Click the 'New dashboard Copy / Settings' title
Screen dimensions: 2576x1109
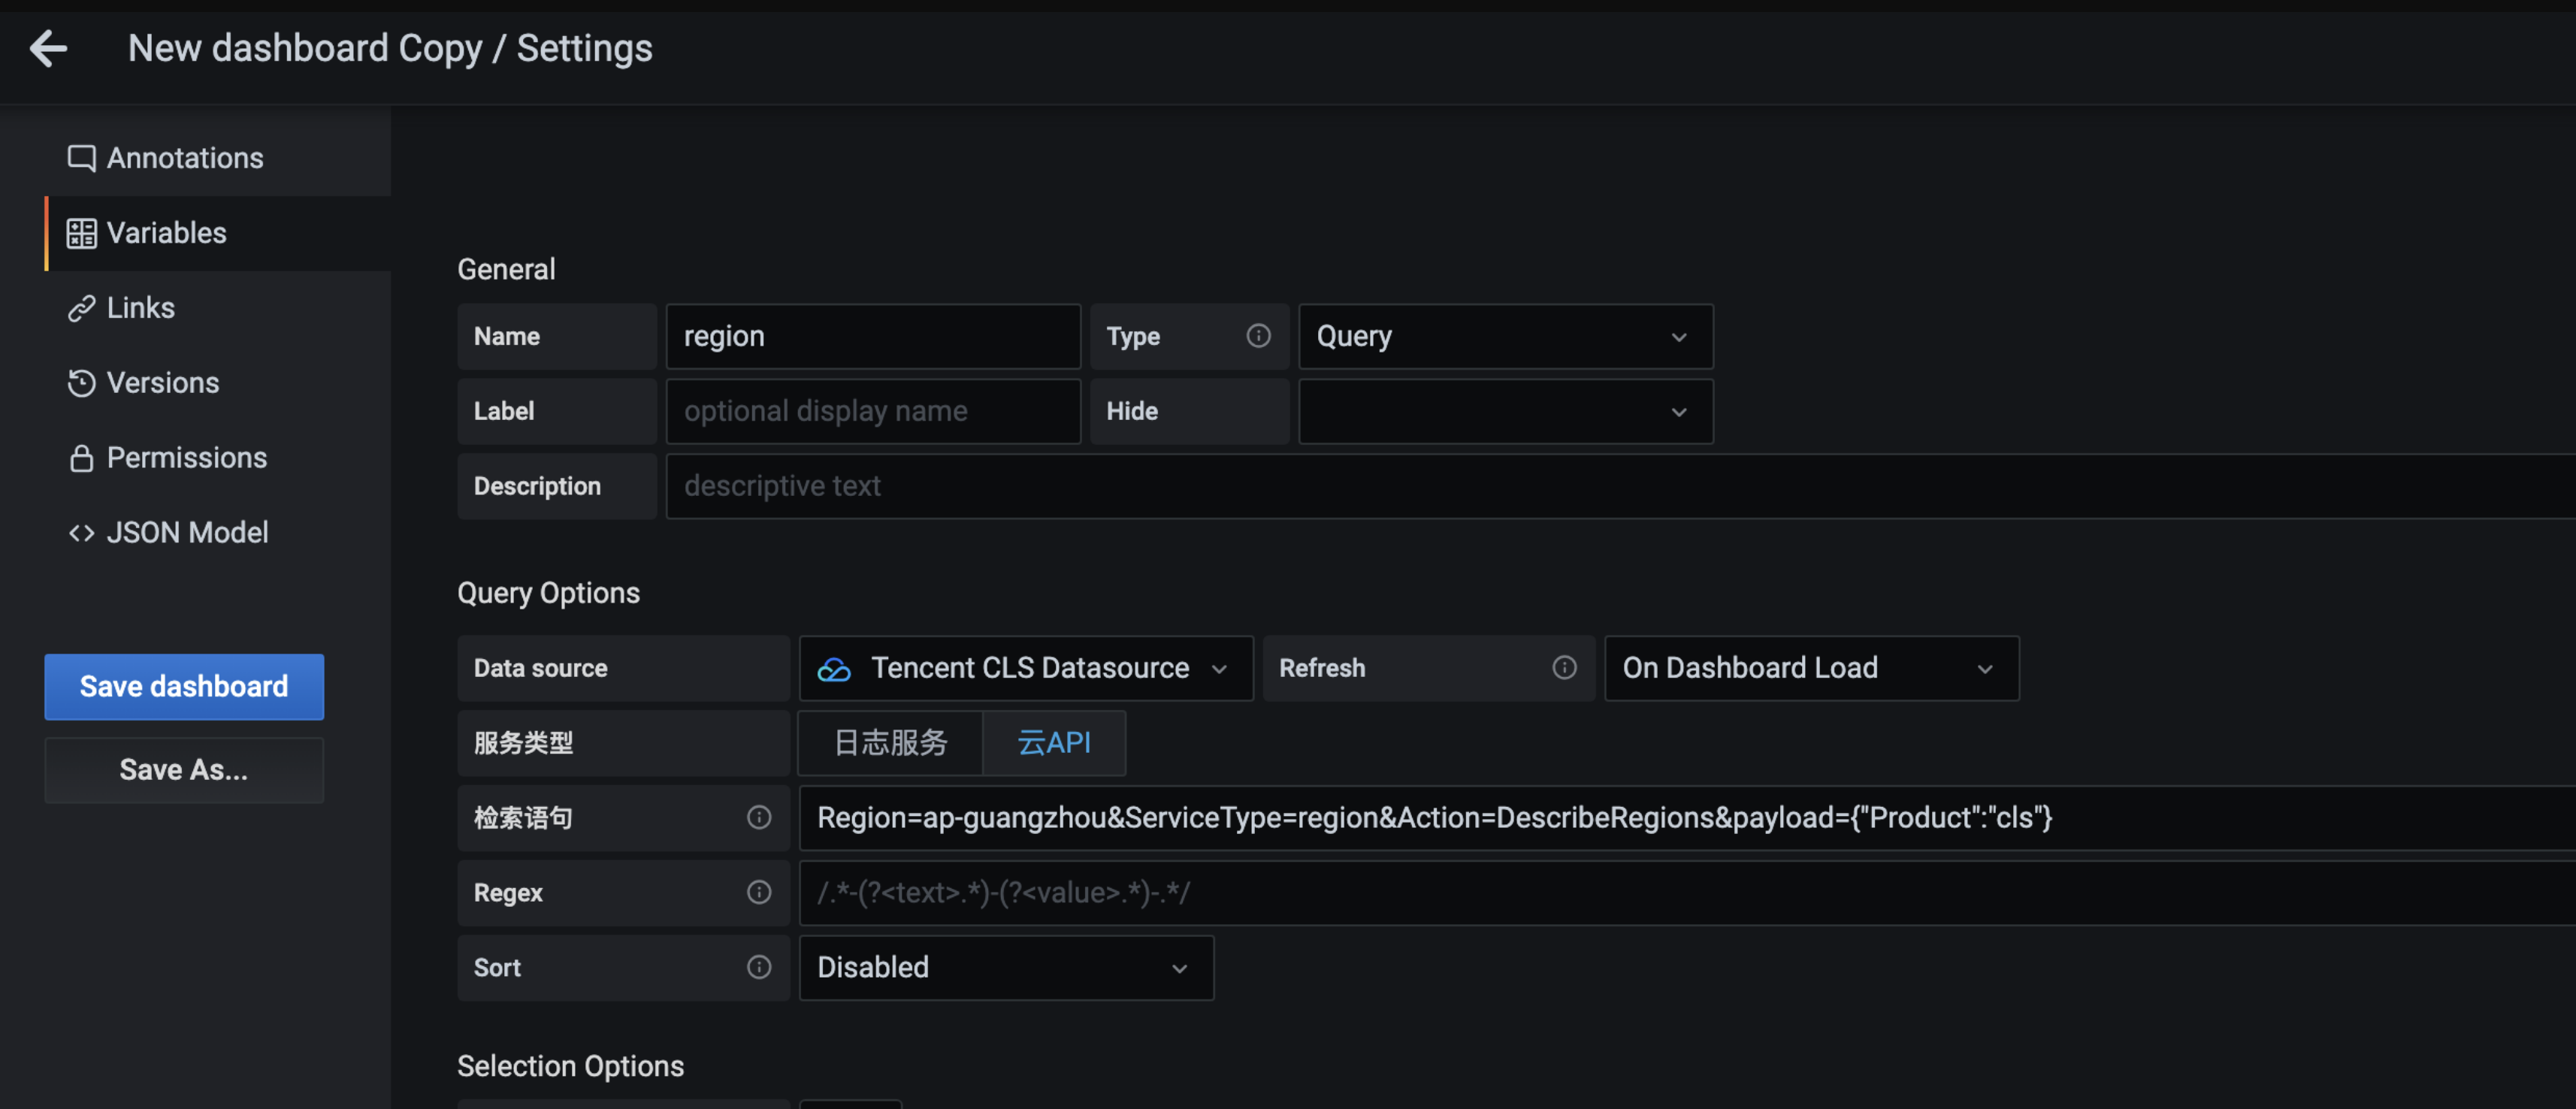pyautogui.click(x=390, y=48)
